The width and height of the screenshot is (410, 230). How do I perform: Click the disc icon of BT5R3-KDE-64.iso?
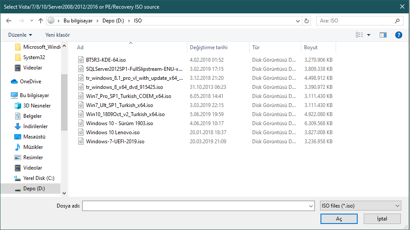pyautogui.click(x=81, y=60)
